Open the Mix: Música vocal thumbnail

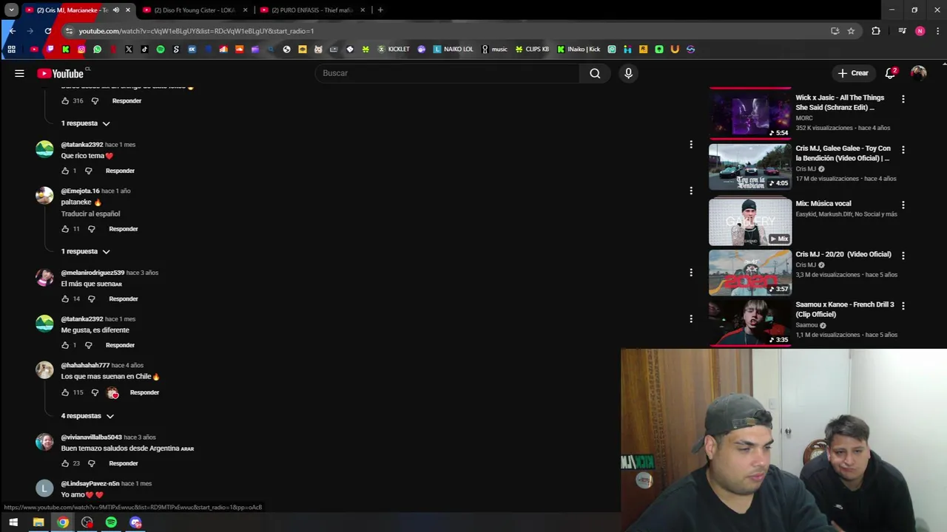coord(749,221)
